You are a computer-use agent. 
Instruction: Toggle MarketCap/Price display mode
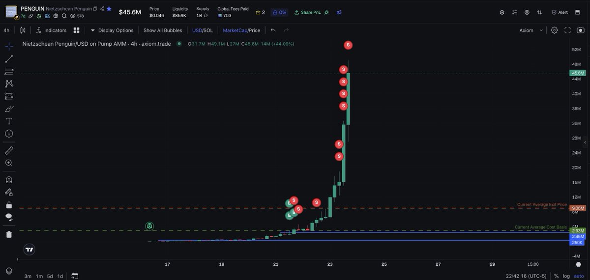(x=241, y=30)
